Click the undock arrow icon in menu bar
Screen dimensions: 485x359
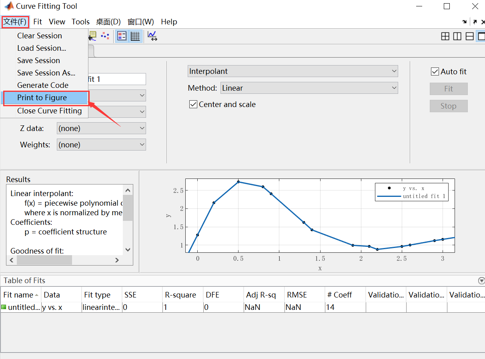click(x=475, y=22)
